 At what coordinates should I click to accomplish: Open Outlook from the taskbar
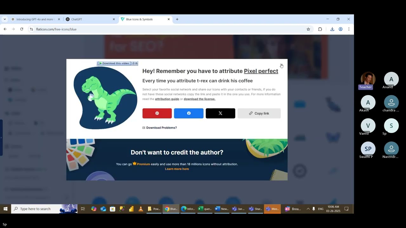click(103, 209)
